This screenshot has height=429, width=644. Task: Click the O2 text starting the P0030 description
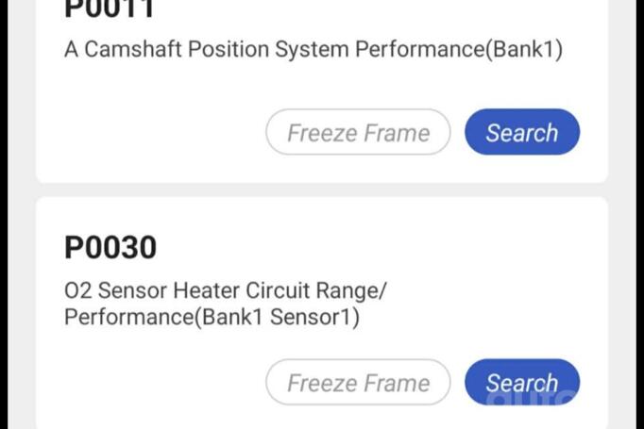coord(77,290)
